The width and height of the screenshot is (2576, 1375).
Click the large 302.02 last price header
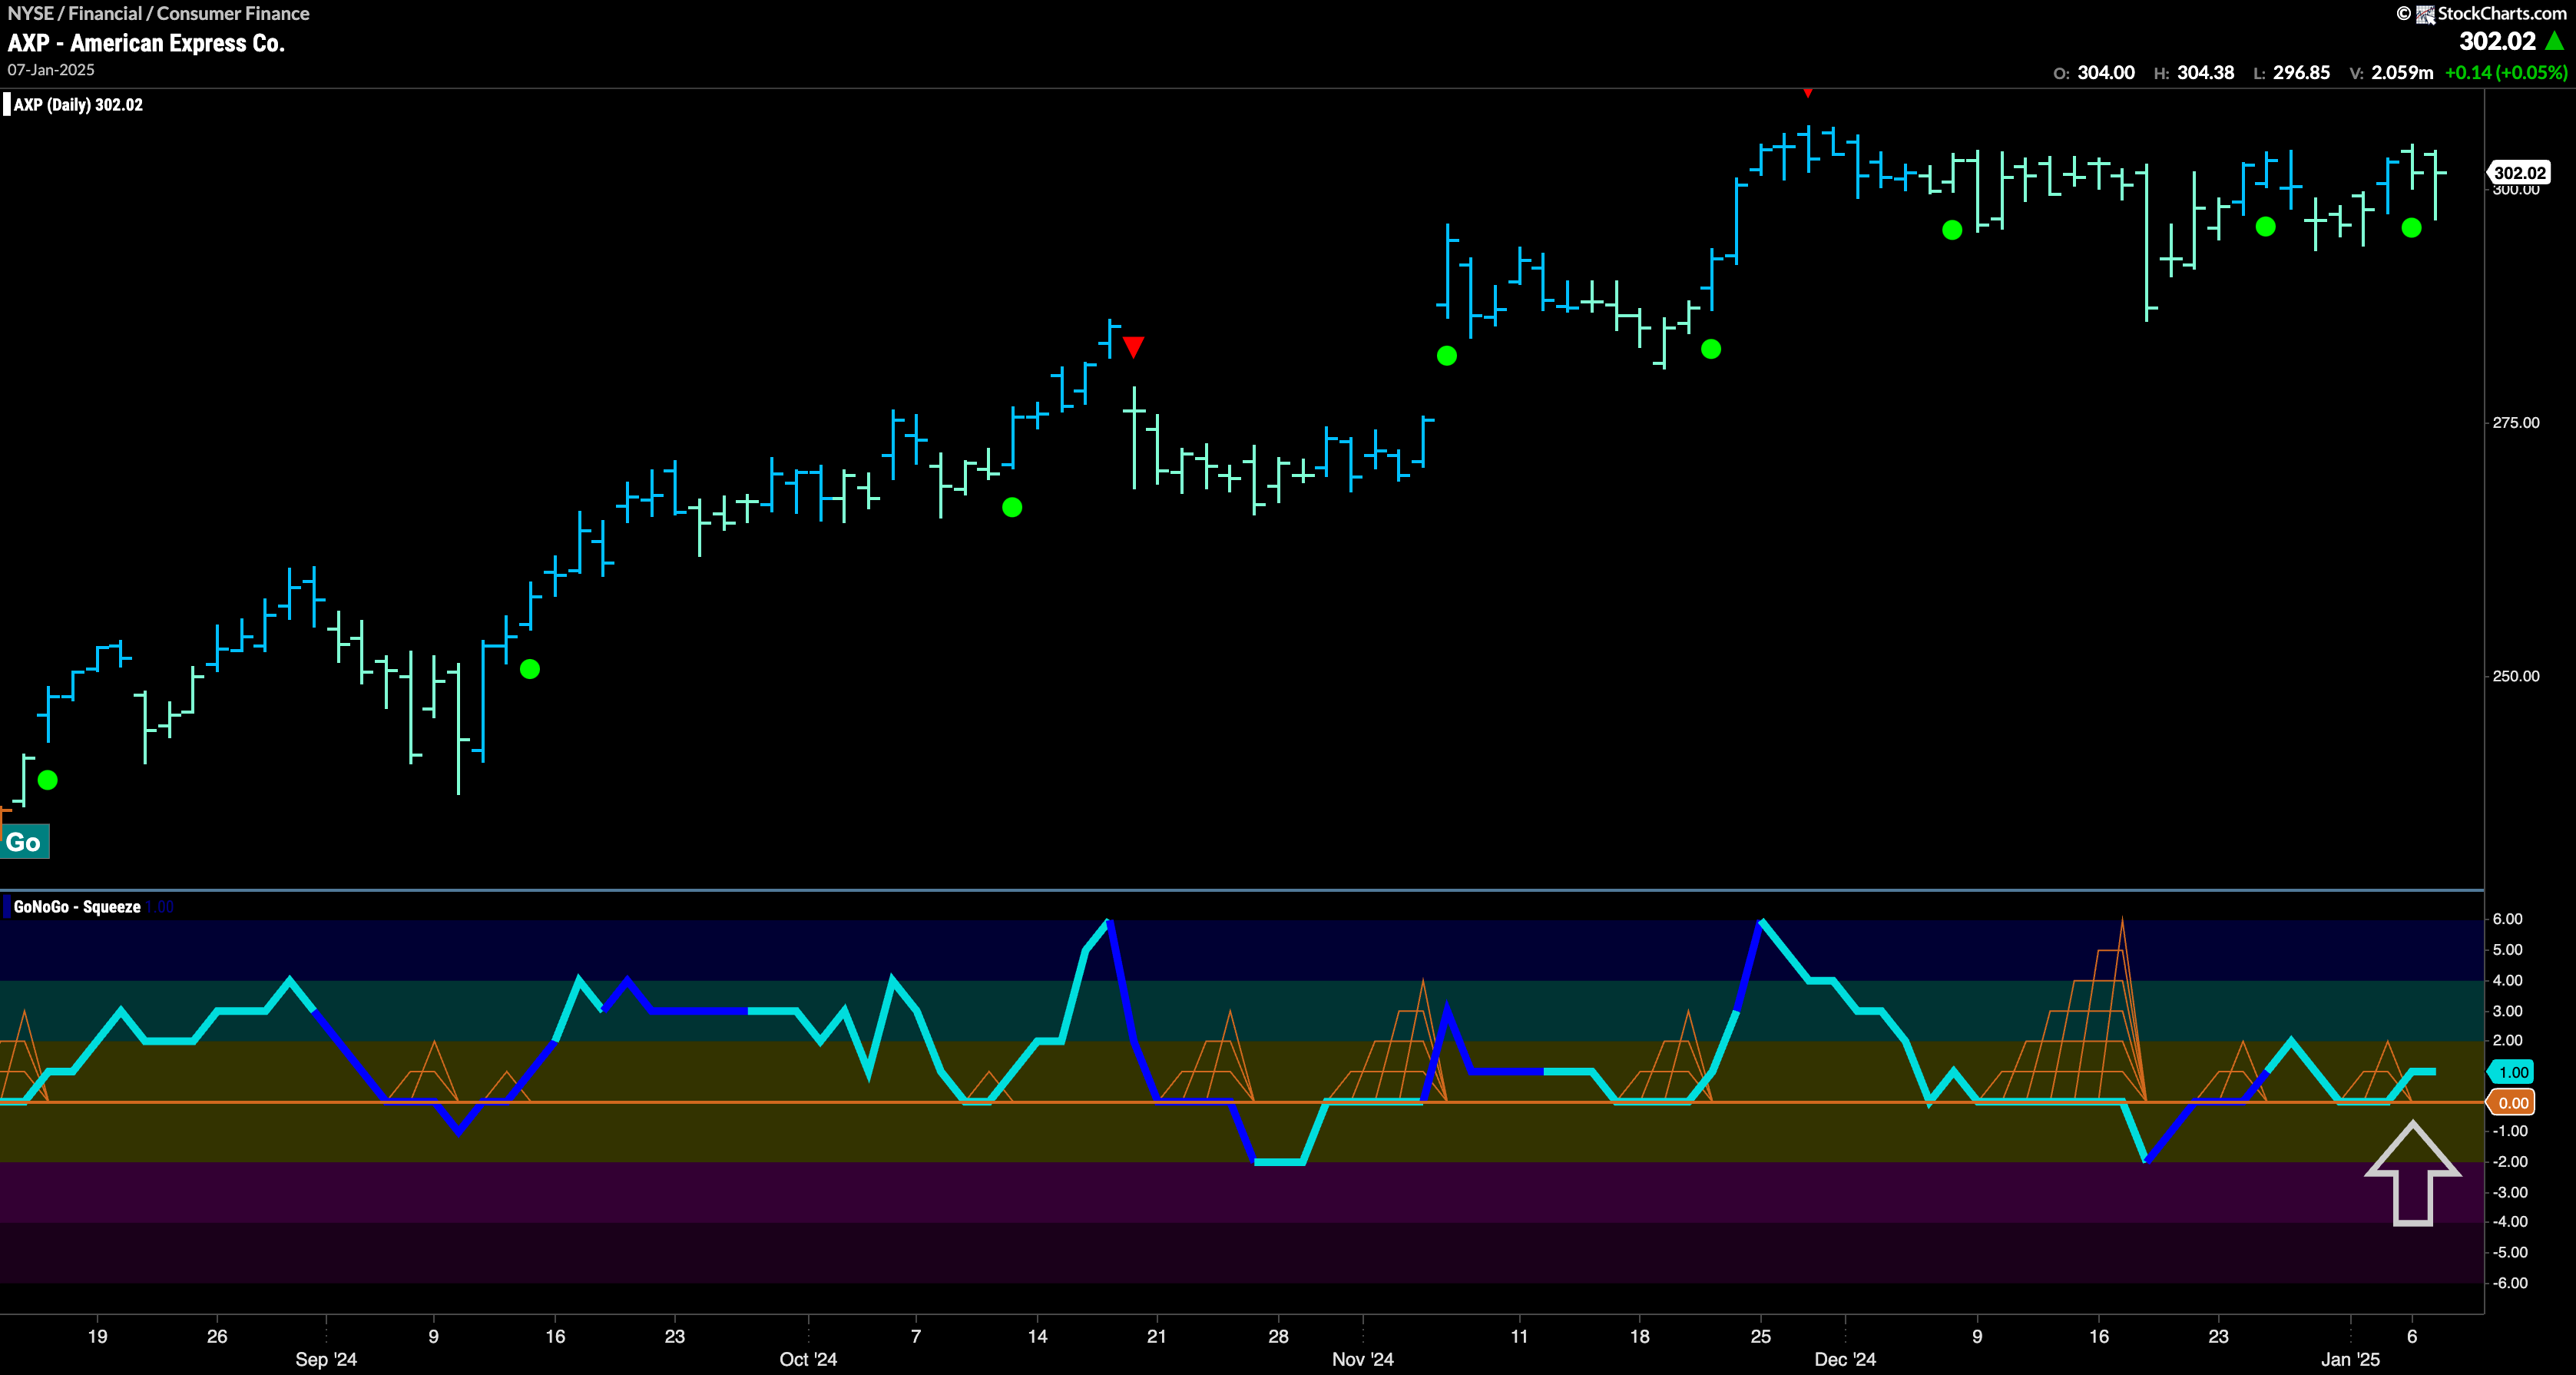point(2497,41)
